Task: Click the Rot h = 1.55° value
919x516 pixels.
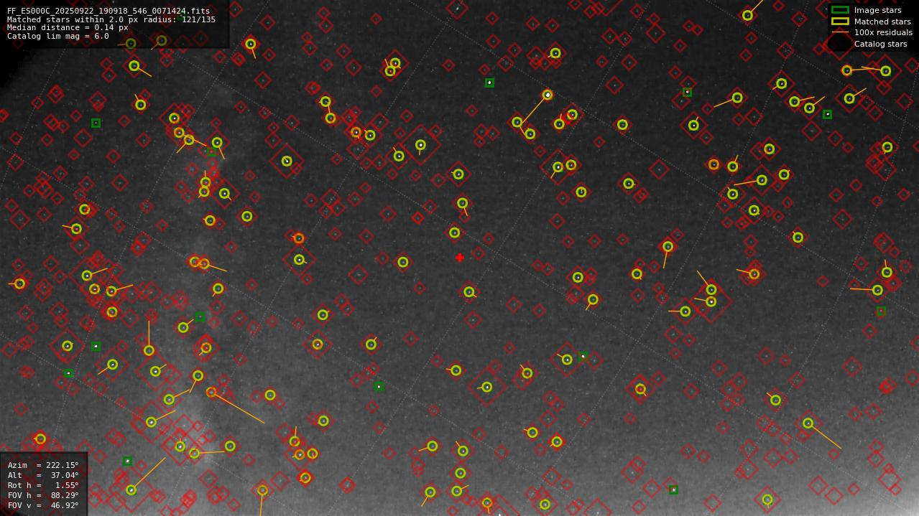Action: tap(43, 485)
